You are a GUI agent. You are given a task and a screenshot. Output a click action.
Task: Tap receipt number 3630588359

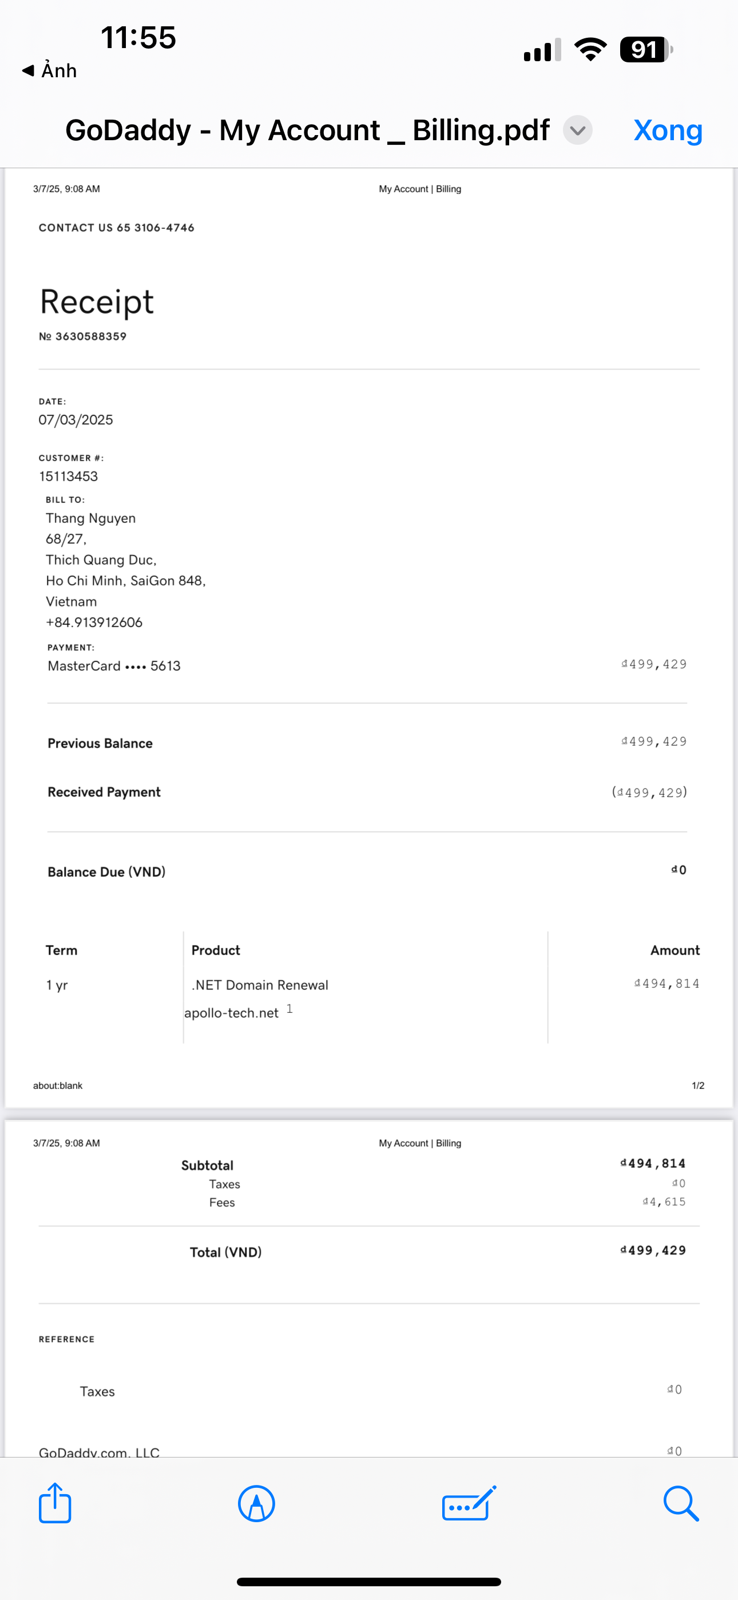(x=91, y=336)
